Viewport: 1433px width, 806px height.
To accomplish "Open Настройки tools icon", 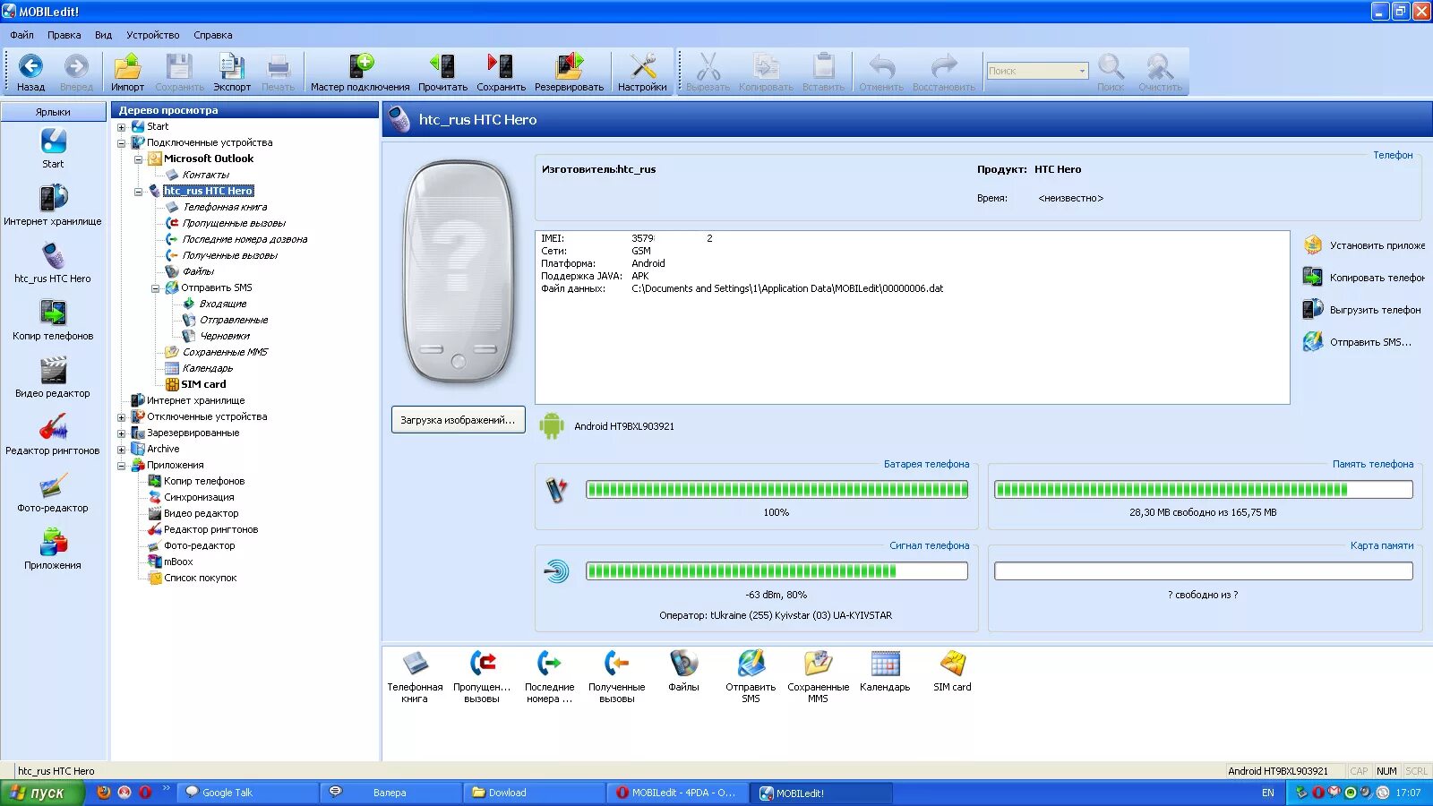I will coord(642,66).
